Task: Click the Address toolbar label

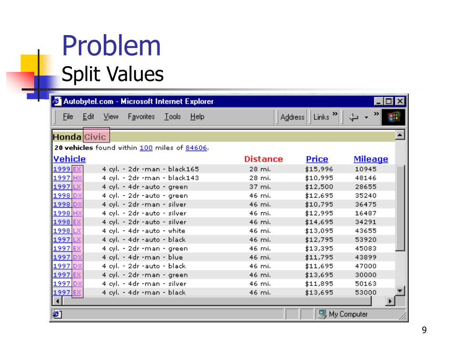Action: click(x=292, y=117)
